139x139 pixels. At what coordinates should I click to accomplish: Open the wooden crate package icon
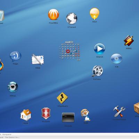(x=136, y=108)
